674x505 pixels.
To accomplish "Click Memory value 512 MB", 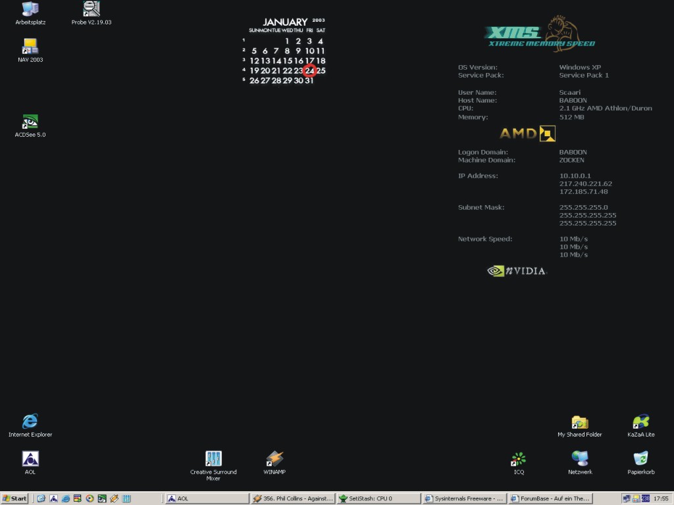I will pos(571,117).
